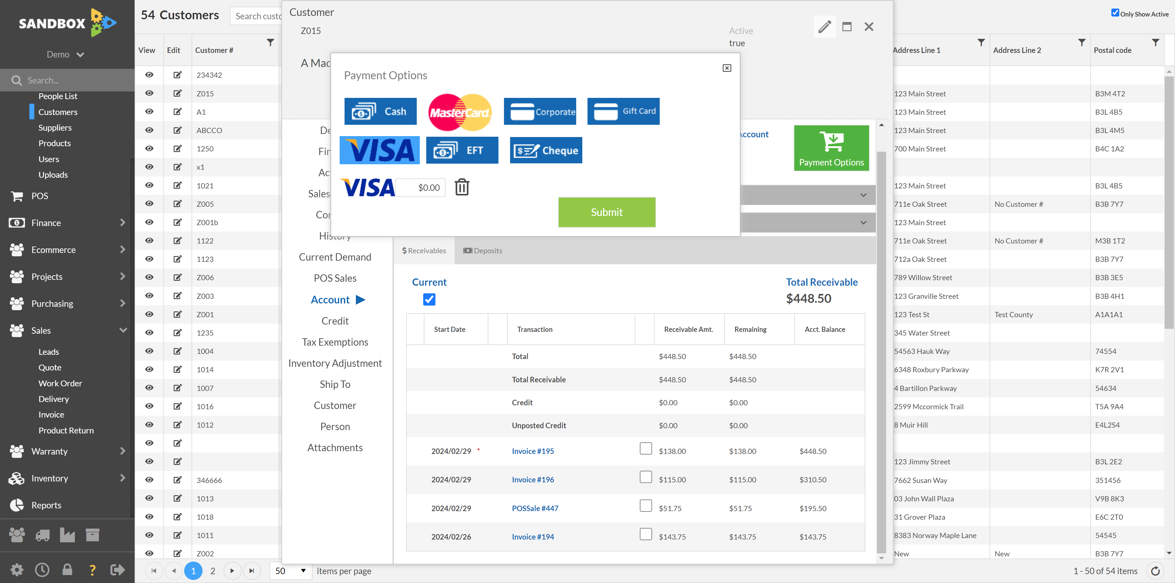Close the Payment Options popup
Viewport: 1175px width, 583px height.
(727, 68)
